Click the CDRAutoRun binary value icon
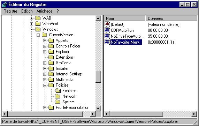The height and width of the screenshot is (126, 199). click(x=107, y=30)
